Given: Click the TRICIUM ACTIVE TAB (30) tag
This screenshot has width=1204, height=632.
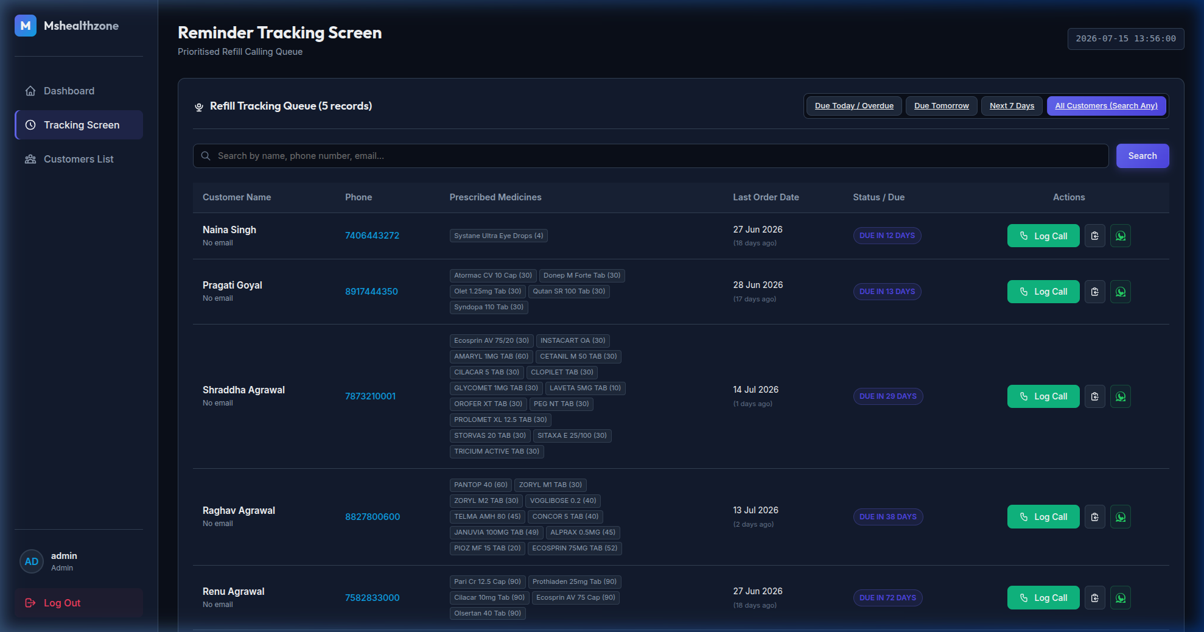Looking at the screenshot, I should coord(497,451).
